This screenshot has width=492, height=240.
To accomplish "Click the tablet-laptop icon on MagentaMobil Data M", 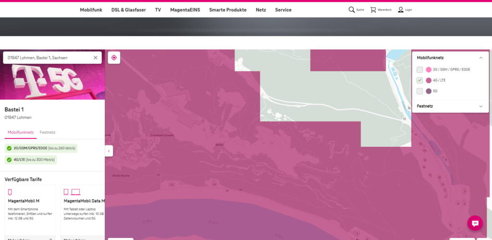I will pyautogui.click(x=72, y=192).
